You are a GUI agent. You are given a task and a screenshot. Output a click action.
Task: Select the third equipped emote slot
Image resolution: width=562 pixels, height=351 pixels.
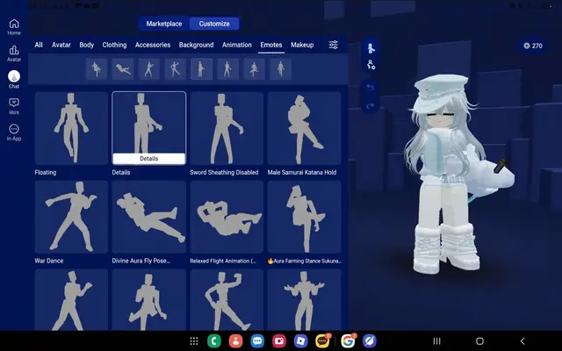149,69
